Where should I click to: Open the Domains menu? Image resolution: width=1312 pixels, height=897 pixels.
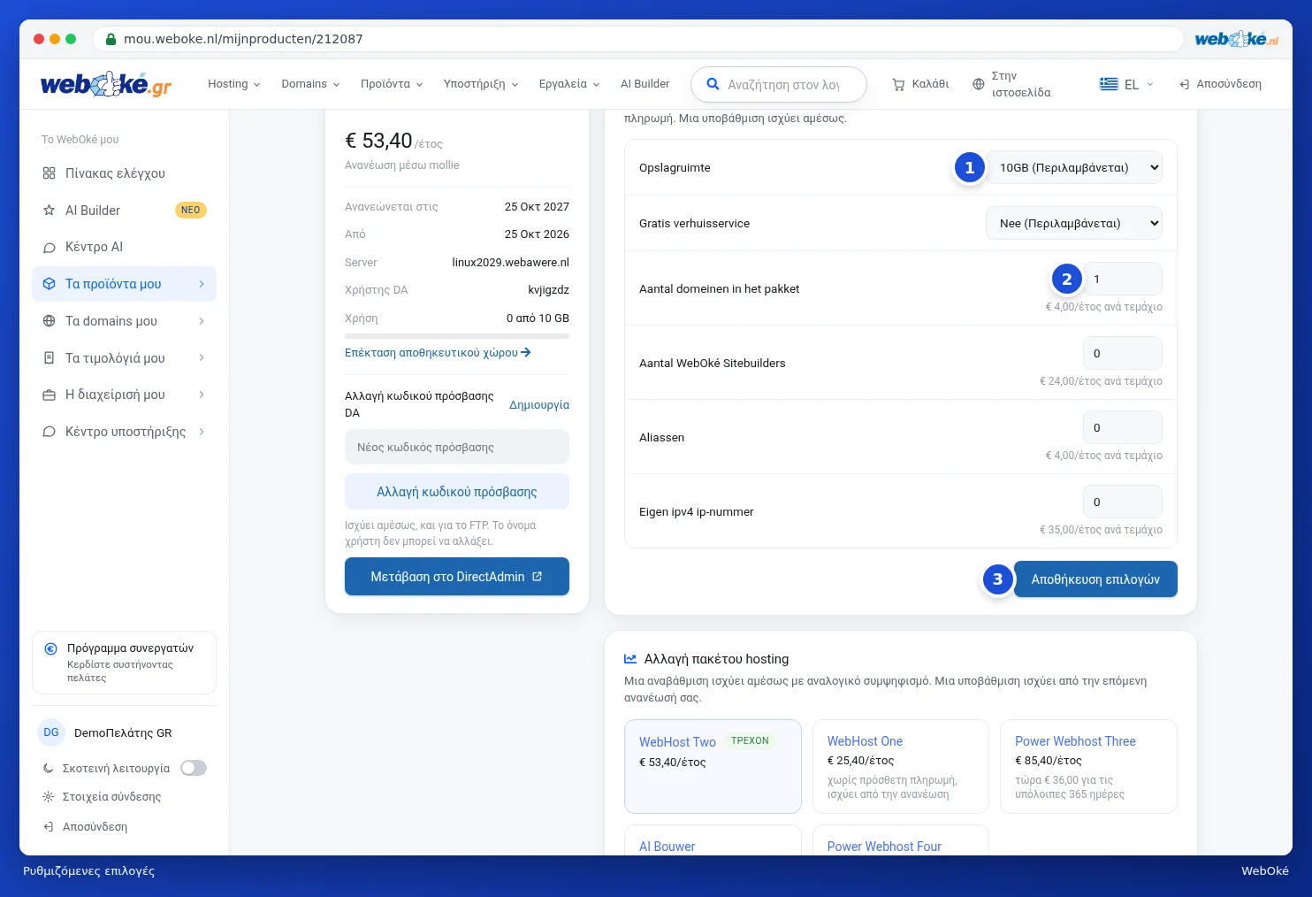pyautogui.click(x=310, y=84)
